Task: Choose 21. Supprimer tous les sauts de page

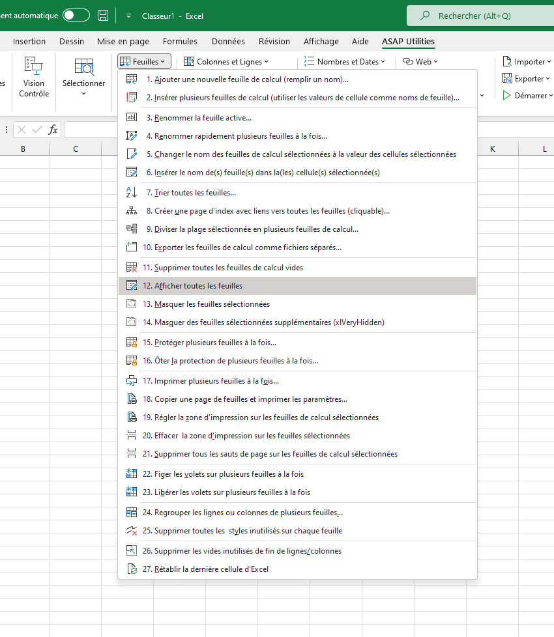Action: coord(297,454)
